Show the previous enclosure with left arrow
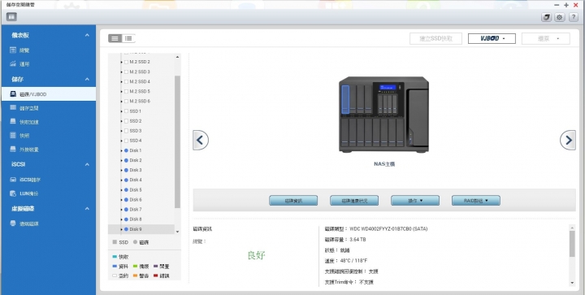The image size is (585, 295). 201,140
